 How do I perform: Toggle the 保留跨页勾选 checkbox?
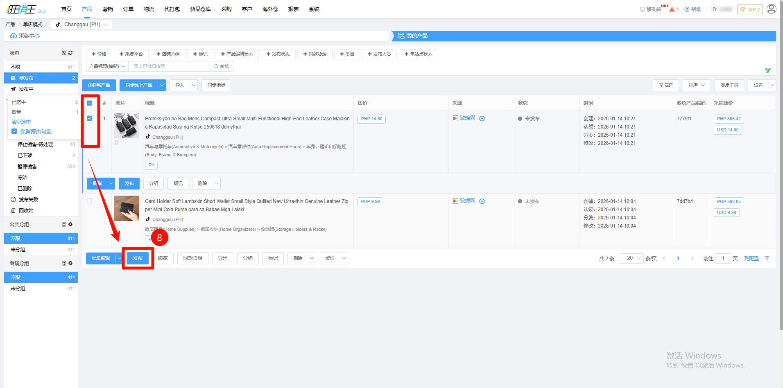(14, 131)
